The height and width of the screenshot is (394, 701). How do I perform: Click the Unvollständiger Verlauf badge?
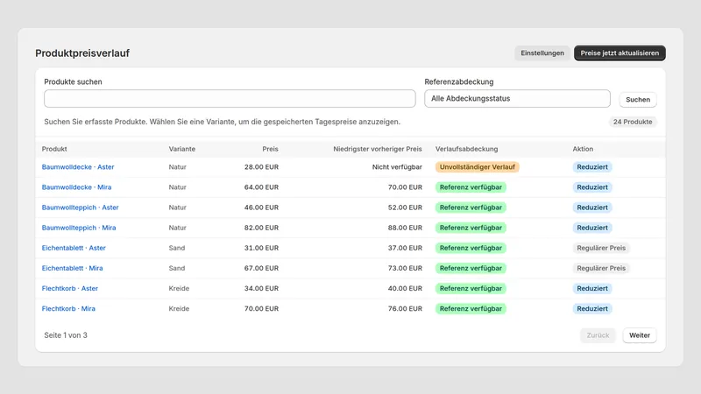477,167
